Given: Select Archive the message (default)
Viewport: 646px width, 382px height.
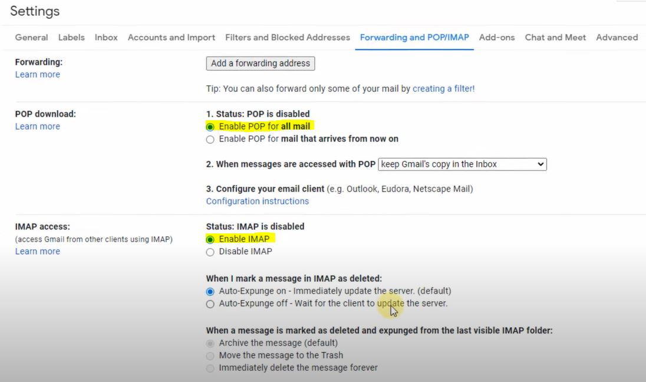Looking at the screenshot, I should click(x=210, y=343).
